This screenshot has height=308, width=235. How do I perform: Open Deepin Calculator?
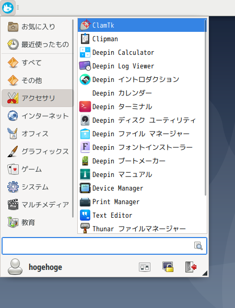click(142, 52)
